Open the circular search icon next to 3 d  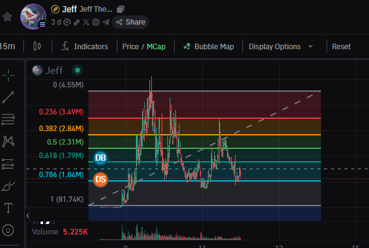67,22
